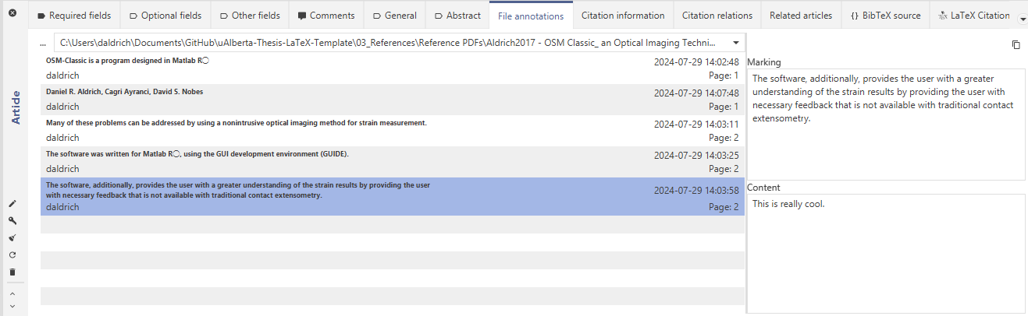The height and width of the screenshot is (316, 1028).
Task: Click the broom cleanup icon in sidebar
Action: tap(12, 238)
